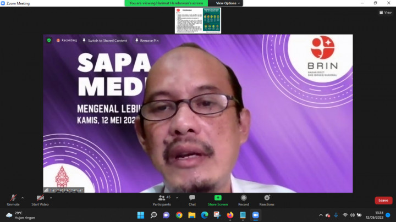
Task: Unmute the microphone
Action: 13,198
